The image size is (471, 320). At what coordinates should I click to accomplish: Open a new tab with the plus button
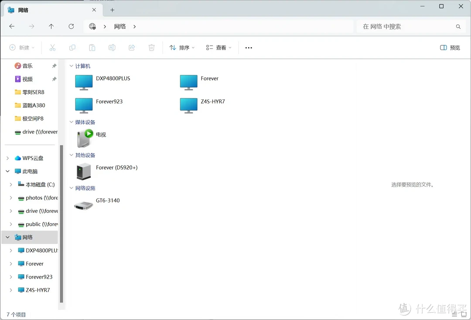[x=112, y=10]
